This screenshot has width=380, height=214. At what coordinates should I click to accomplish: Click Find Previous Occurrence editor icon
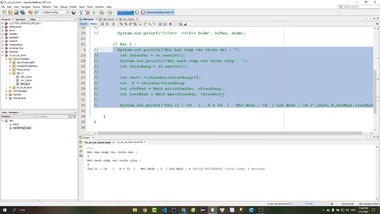[x=126, y=24]
